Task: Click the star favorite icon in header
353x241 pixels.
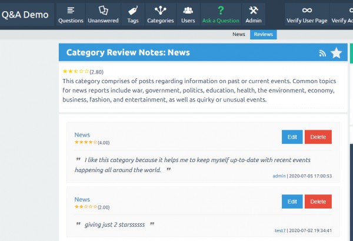Action: pyautogui.click(x=336, y=53)
